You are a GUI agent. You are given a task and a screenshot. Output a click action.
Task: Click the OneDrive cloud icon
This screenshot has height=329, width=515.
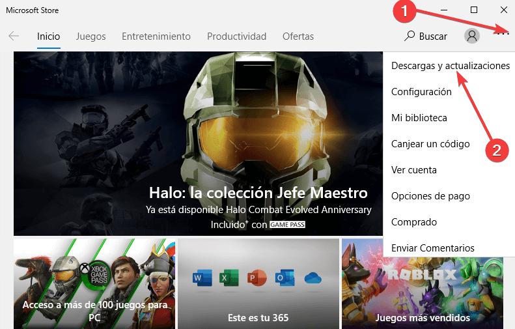point(313,278)
